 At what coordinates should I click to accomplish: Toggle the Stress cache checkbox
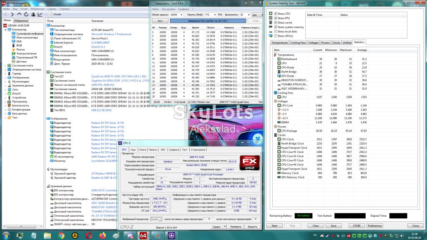pyautogui.click(x=276, y=22)
